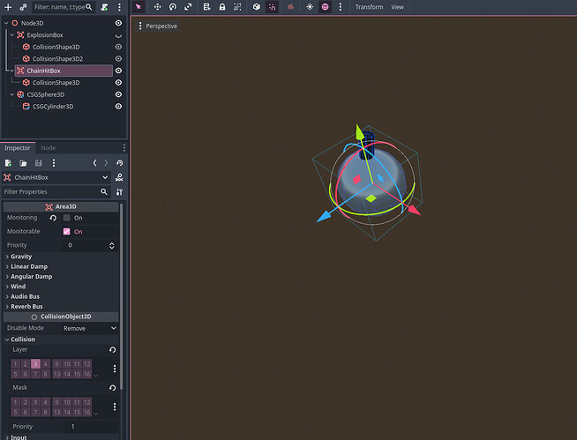Save the currently edited resource
The width and height of the screenshot is (577, 440).
(38, 163)
